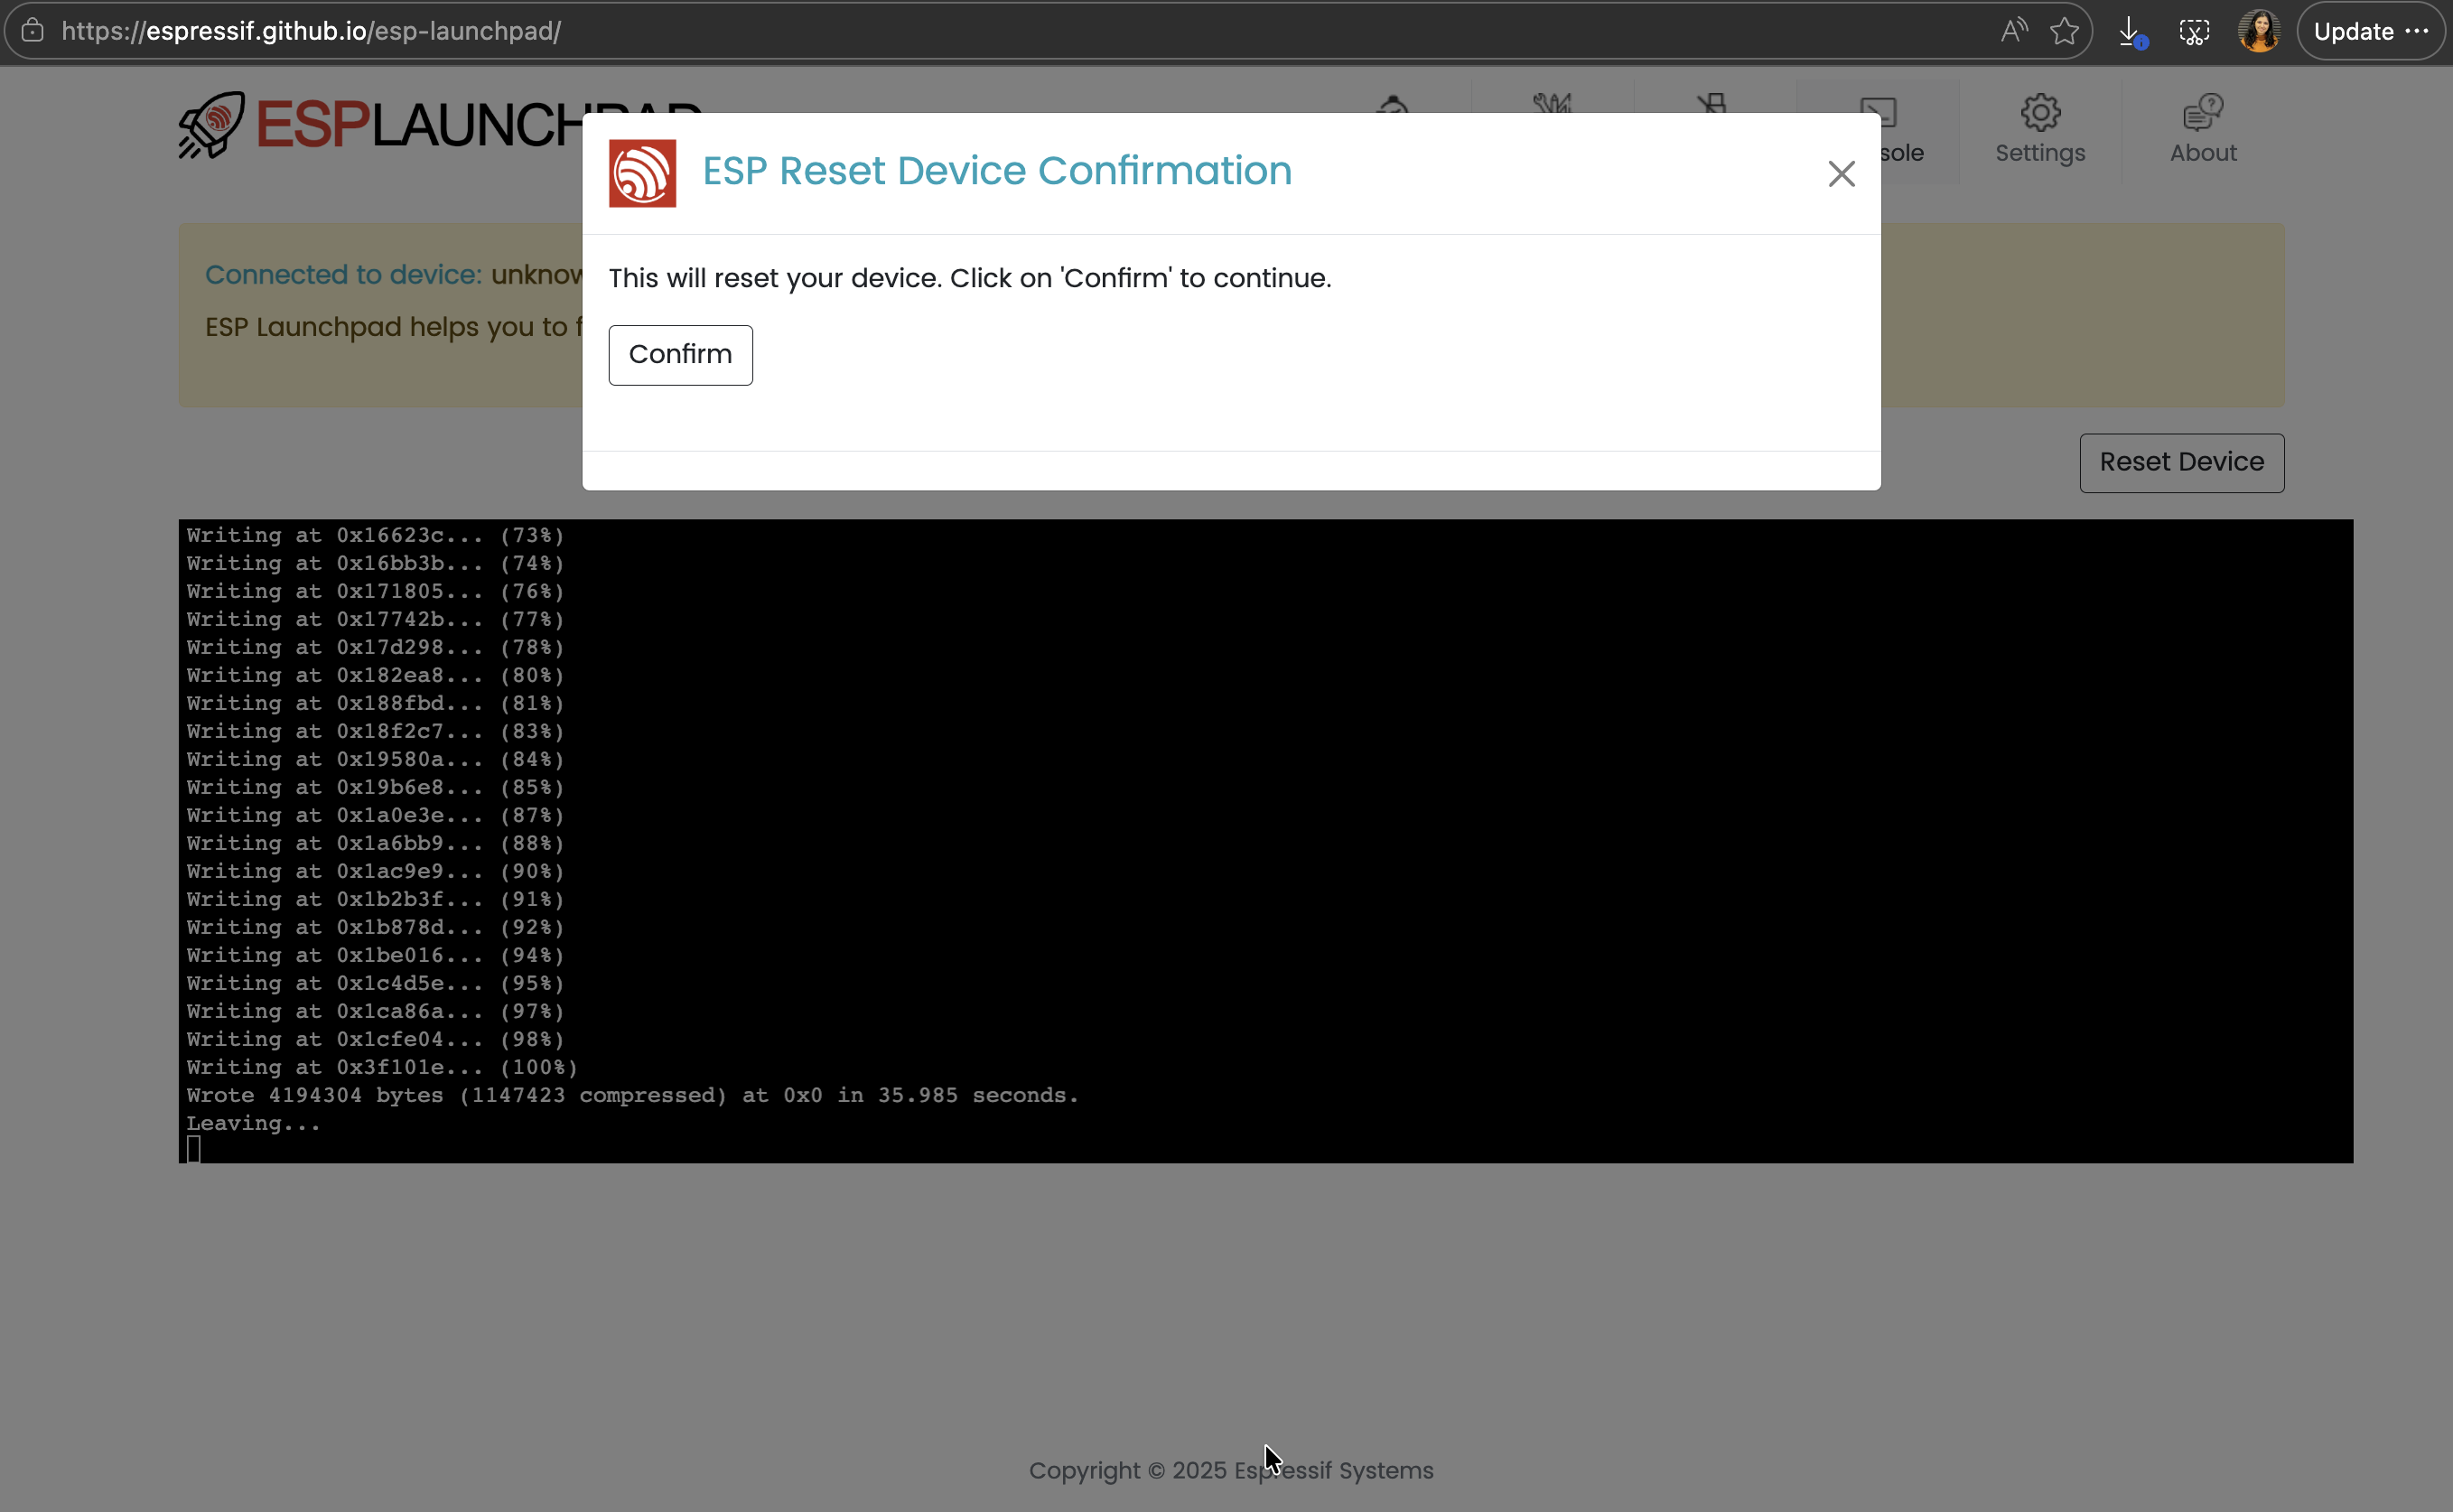Click console line 'Writing at 0x3f101e... (100%)'
Image resolution: width=2453 pixels, height=1512 pixels.
pyautogui.click(x=382, y=1067)
